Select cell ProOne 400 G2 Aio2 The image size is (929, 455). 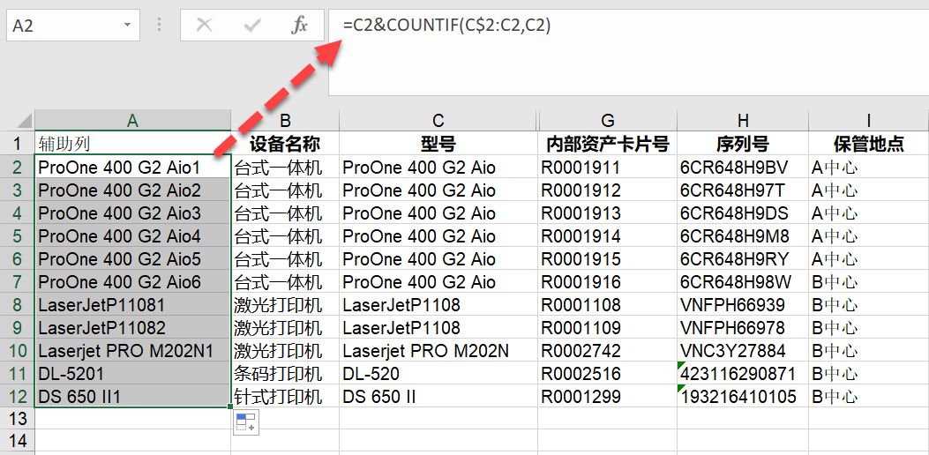132,190
